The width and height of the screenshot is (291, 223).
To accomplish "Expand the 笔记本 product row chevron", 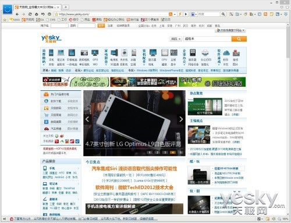I will point(79,183).
